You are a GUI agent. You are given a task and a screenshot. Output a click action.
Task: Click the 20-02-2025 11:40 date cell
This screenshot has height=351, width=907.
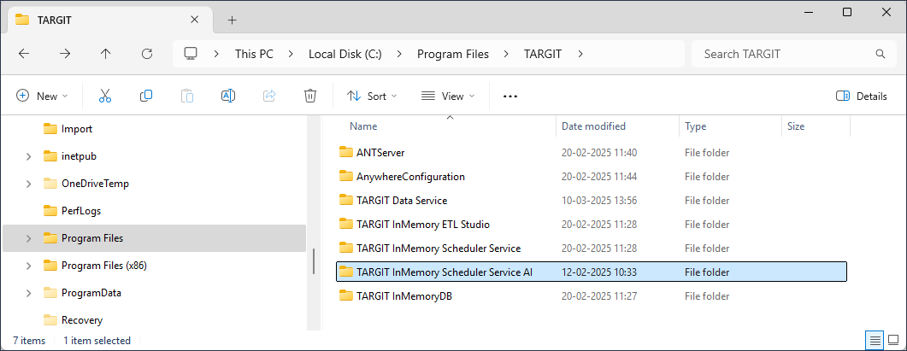598,153
